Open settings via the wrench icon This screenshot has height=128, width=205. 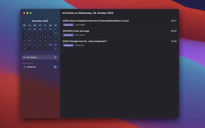pyautogui.click(x=168, y=13)
